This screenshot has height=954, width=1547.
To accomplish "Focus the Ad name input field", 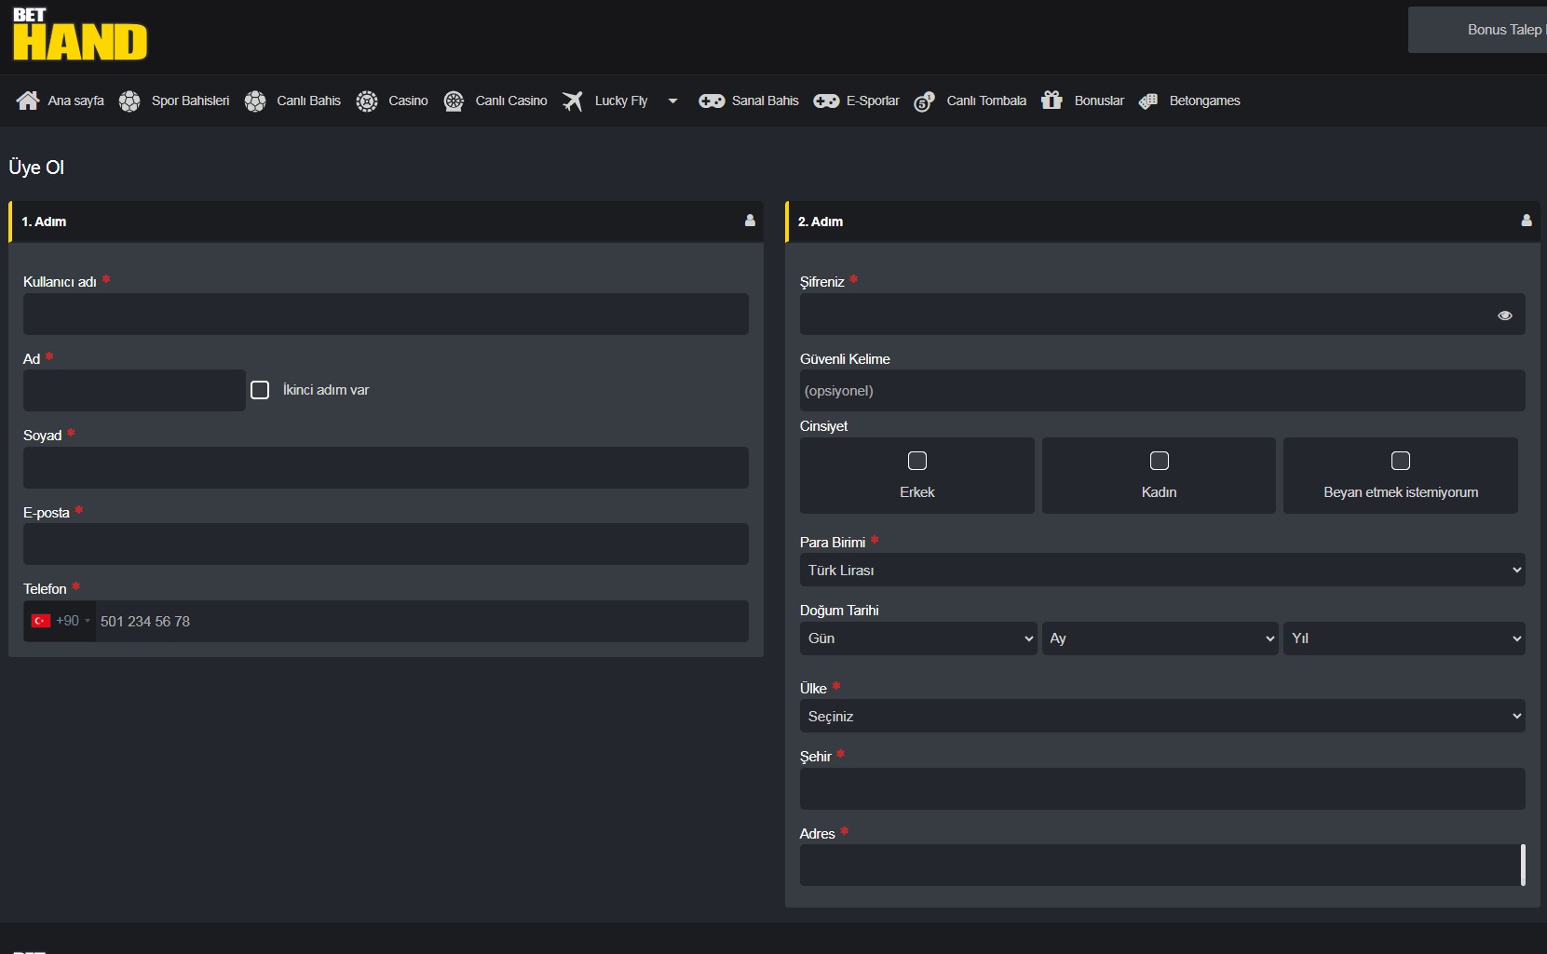I will pos(134,391).
